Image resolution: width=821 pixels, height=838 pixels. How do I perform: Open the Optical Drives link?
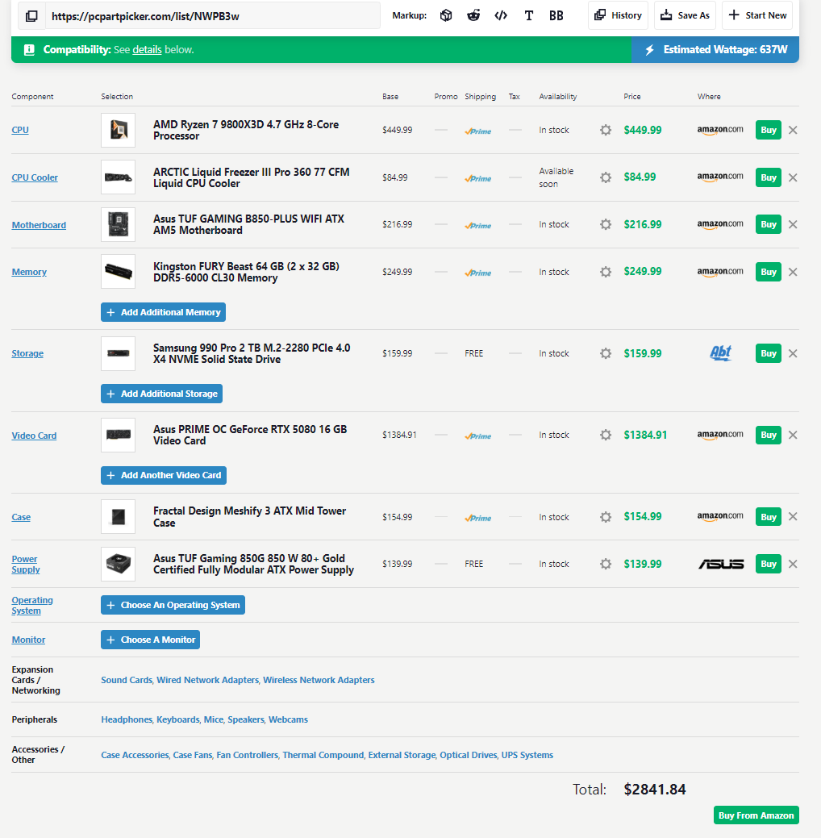(x=469, y=755)
